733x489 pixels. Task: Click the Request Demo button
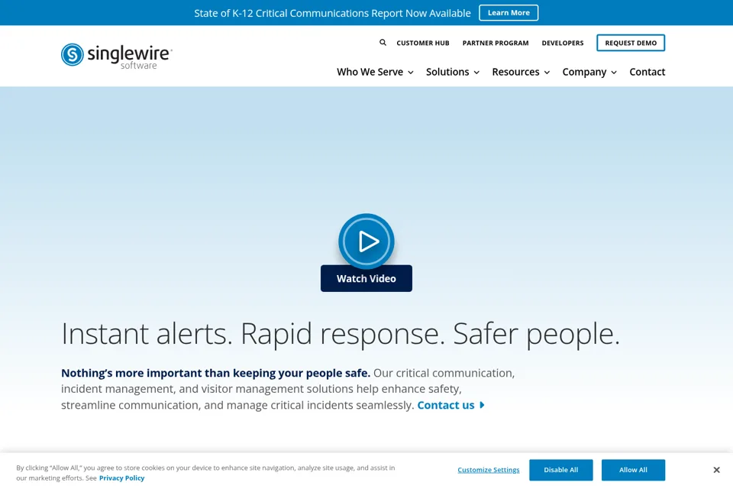click(631, 43)
